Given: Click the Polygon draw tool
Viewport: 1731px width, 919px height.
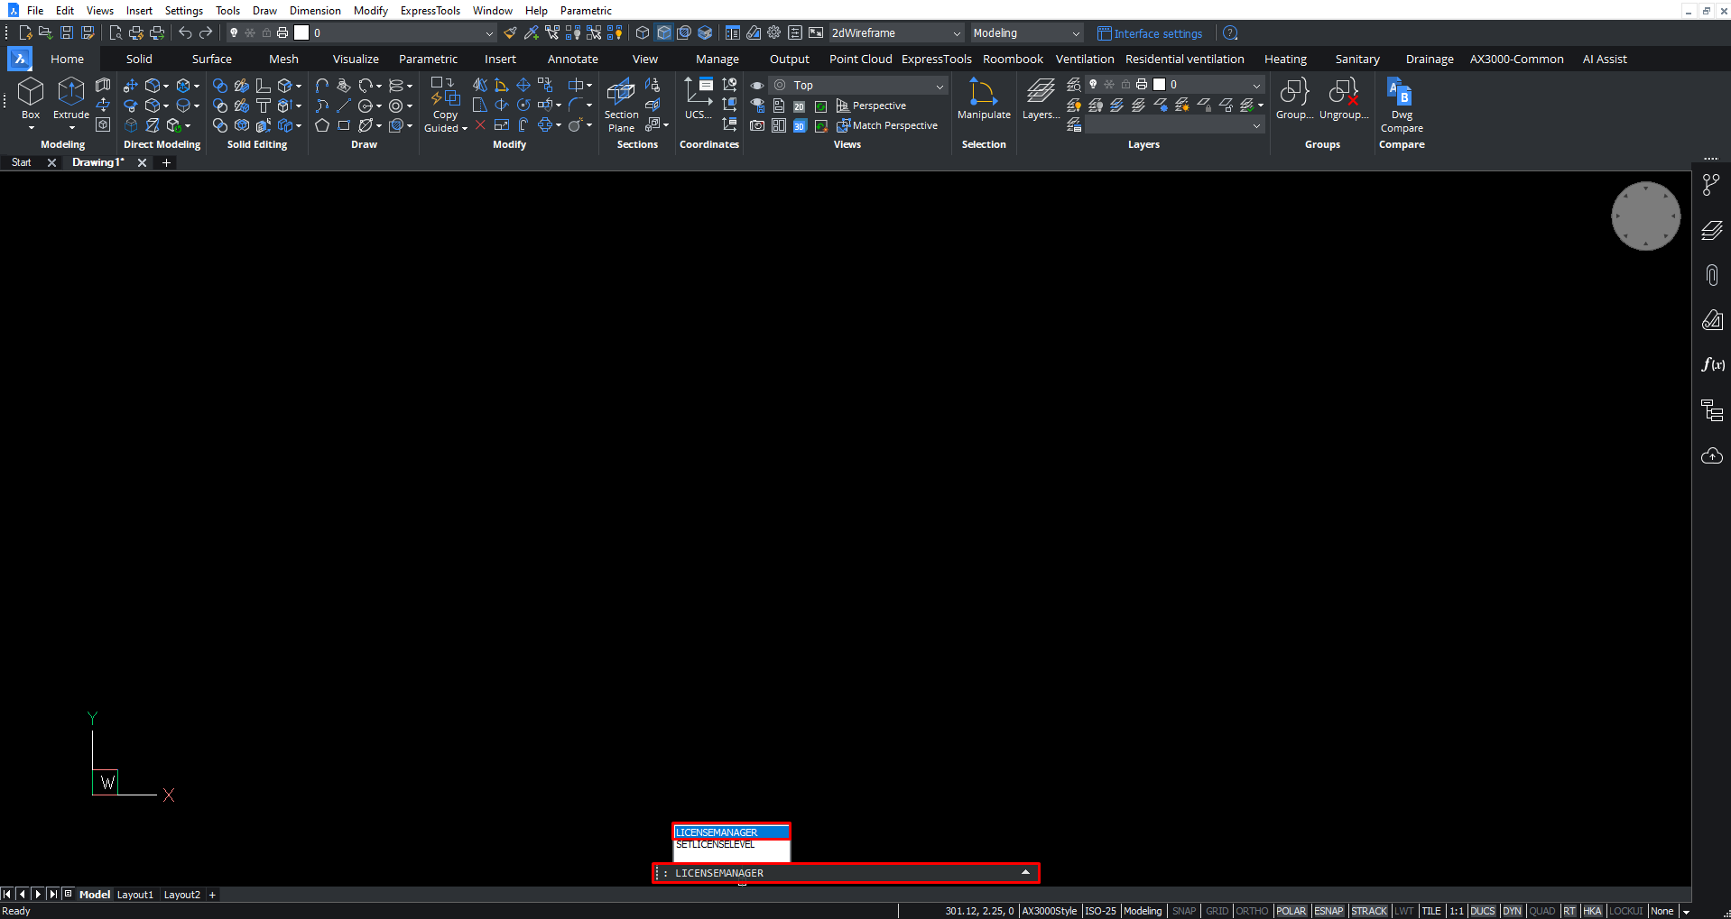Looking at the screenshot, I should pos(321,125).
